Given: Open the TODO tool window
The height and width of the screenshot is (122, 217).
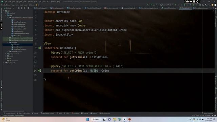Looking at the screenshot, I should (x=66, y=113).
